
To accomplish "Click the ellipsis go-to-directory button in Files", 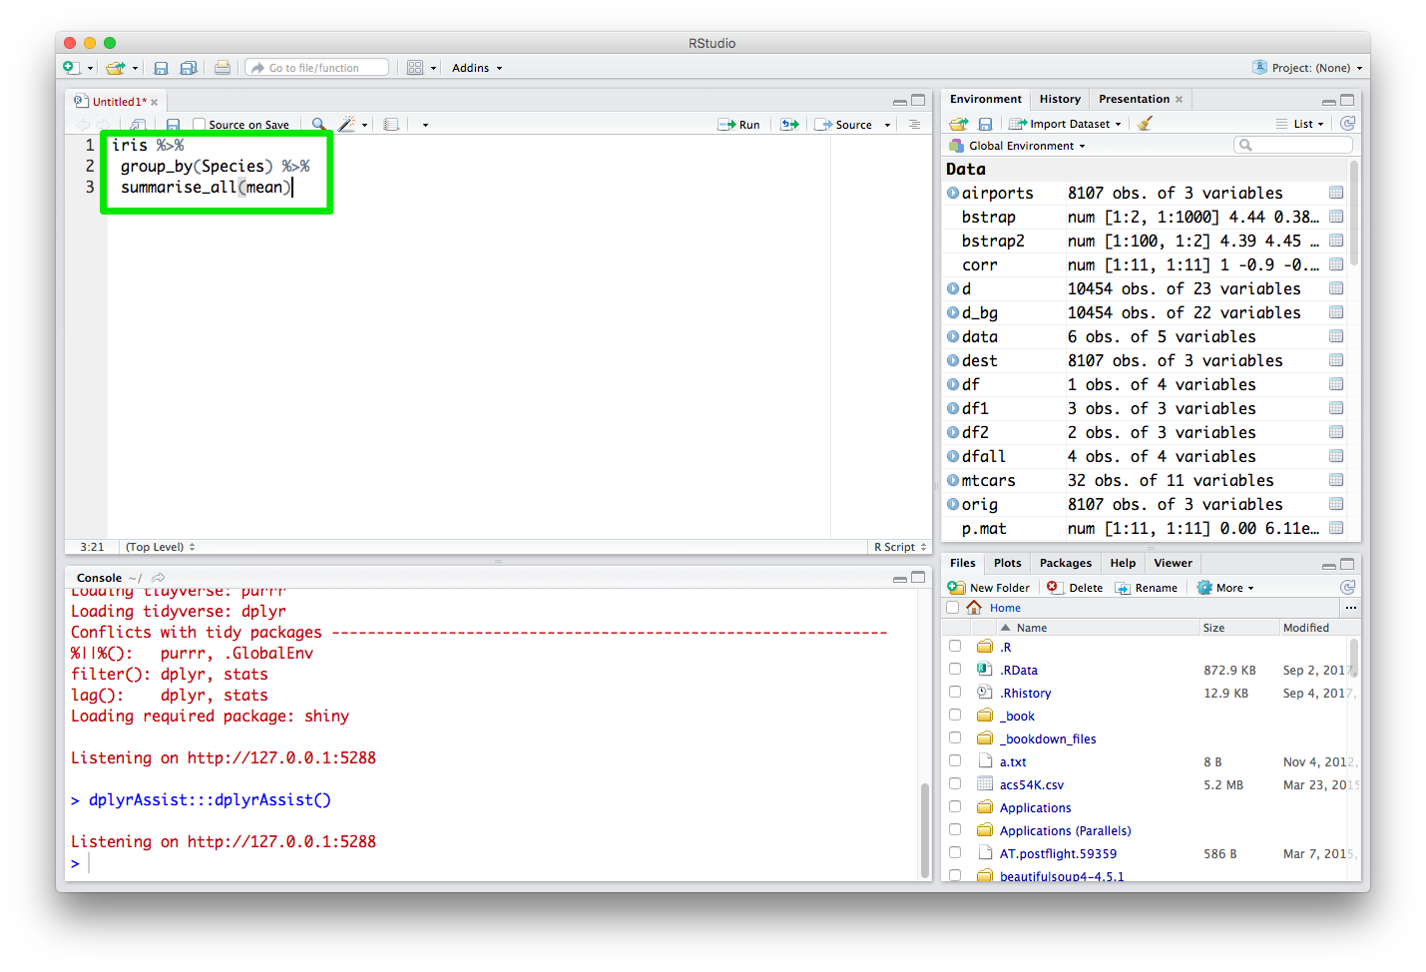I will coord(1350,608).
